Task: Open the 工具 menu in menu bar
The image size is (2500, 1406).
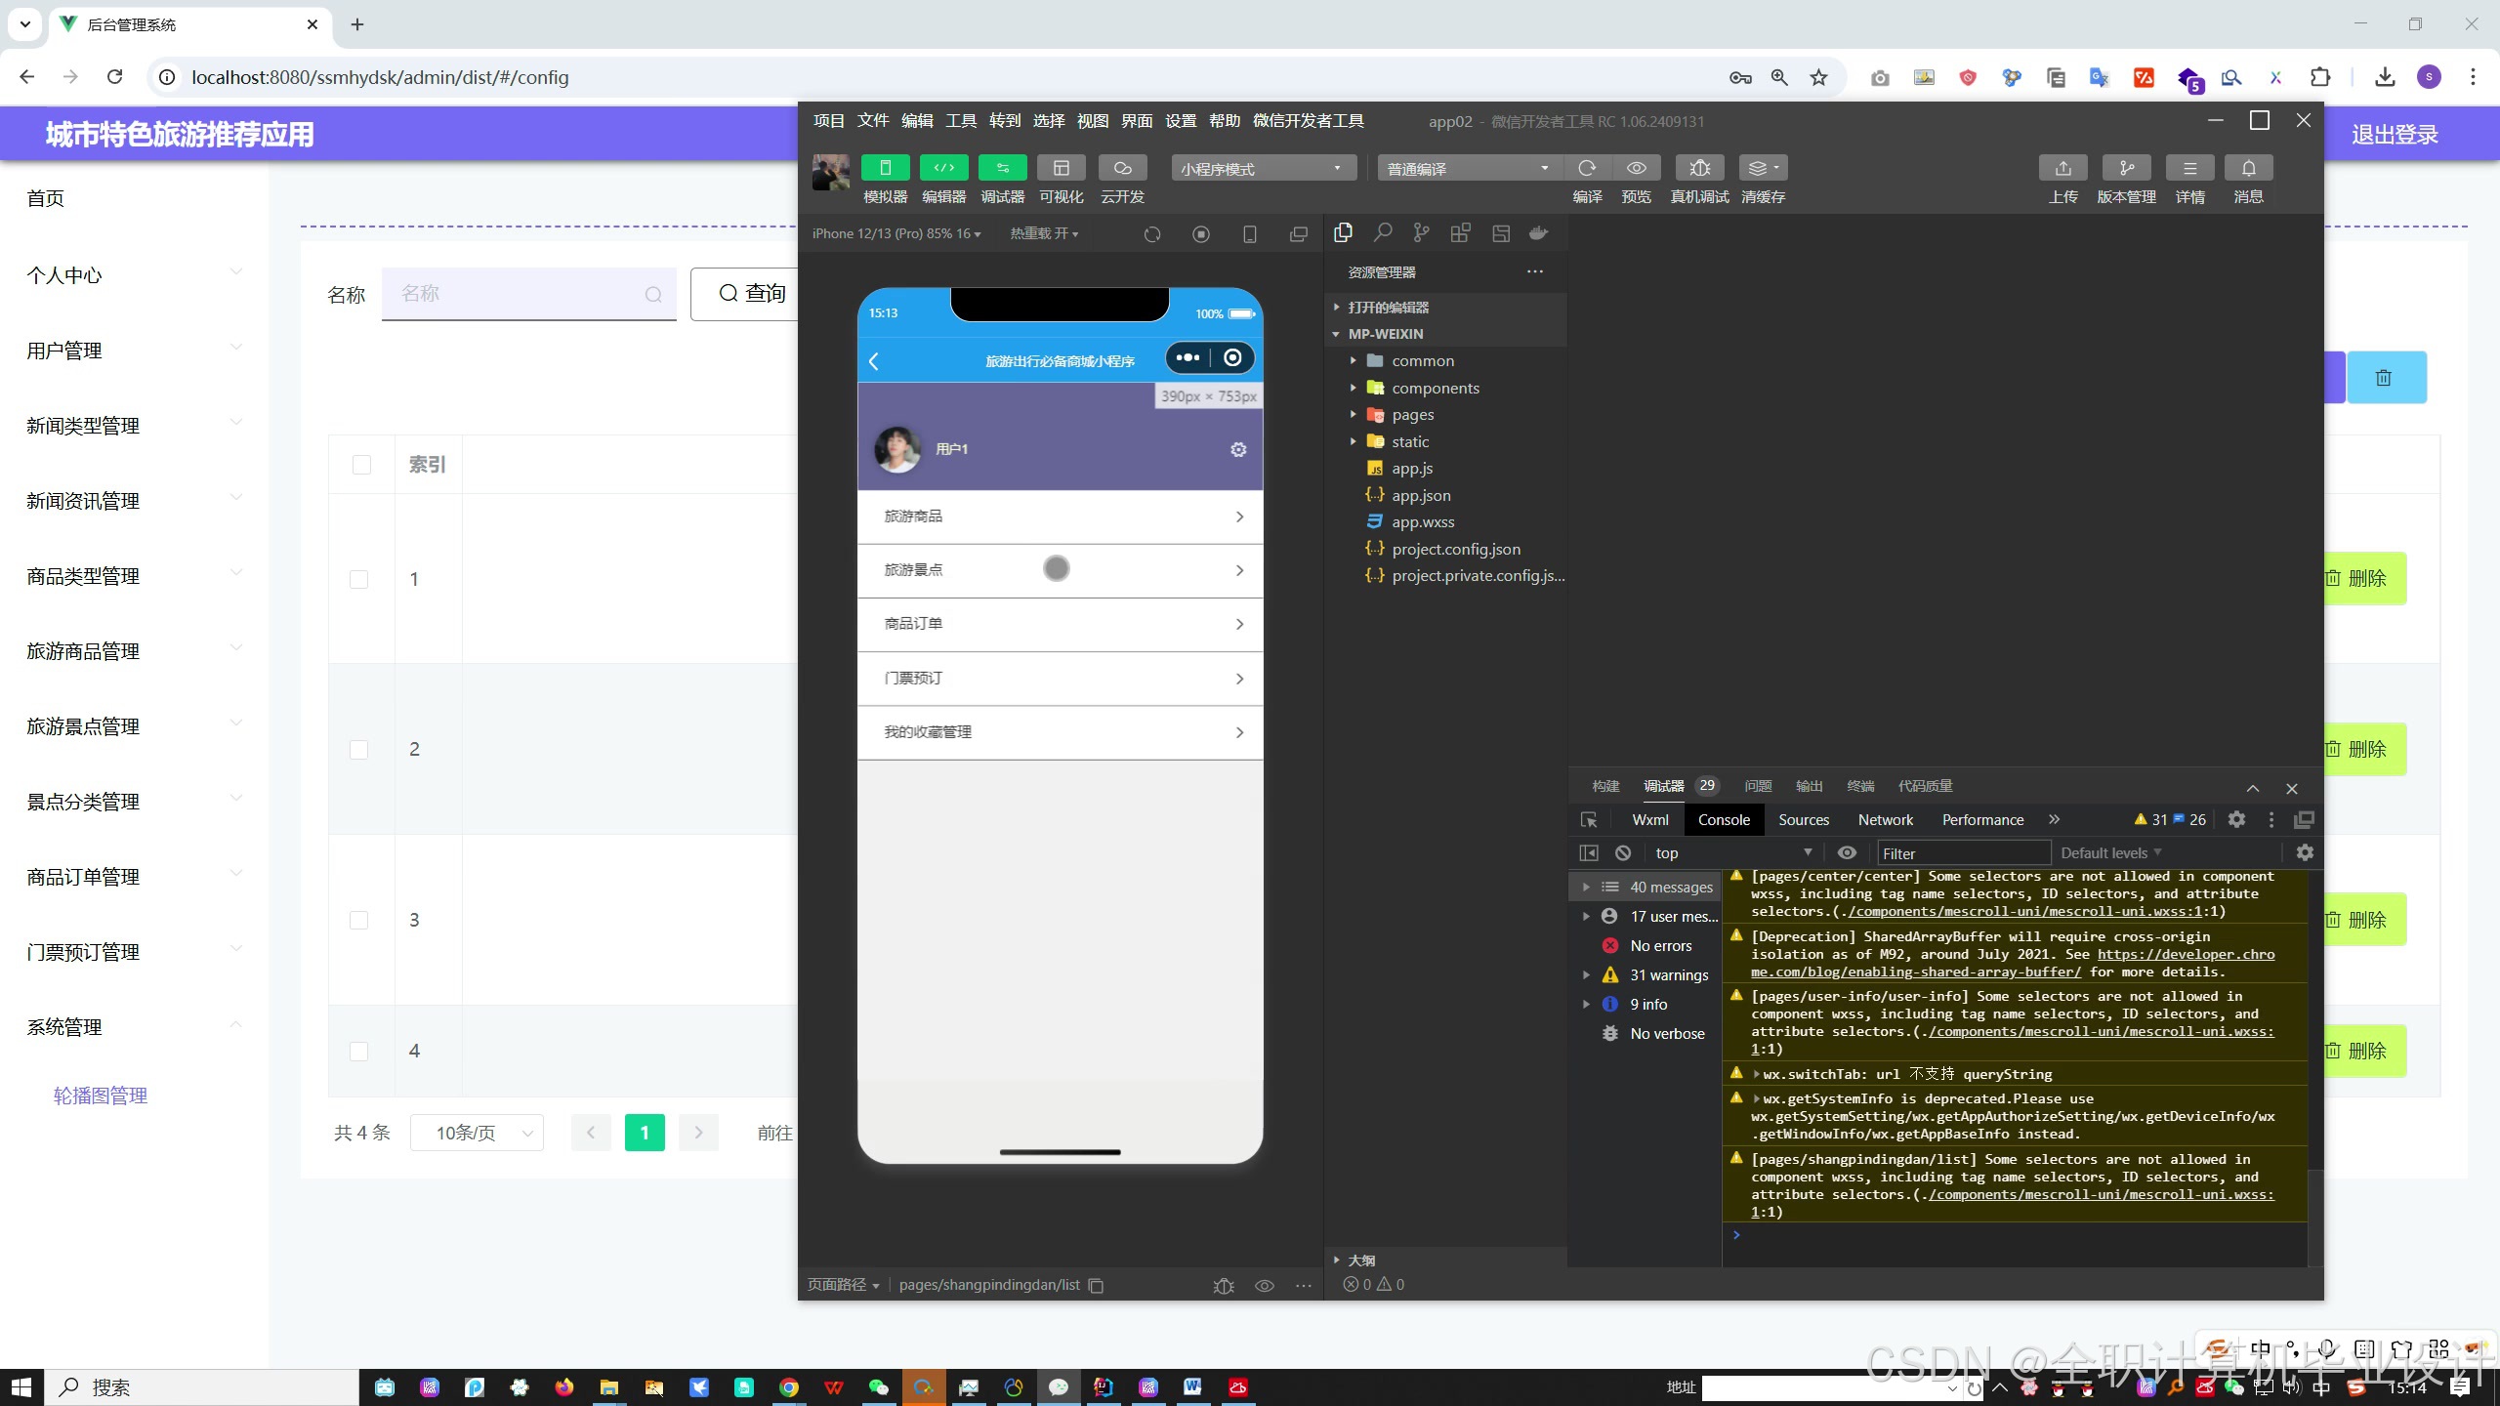Action: click(960, 121)
